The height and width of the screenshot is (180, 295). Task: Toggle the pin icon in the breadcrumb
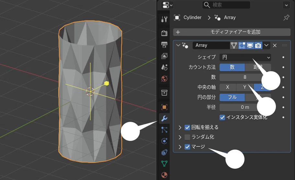pyautogui.click(x=286, y=18)
